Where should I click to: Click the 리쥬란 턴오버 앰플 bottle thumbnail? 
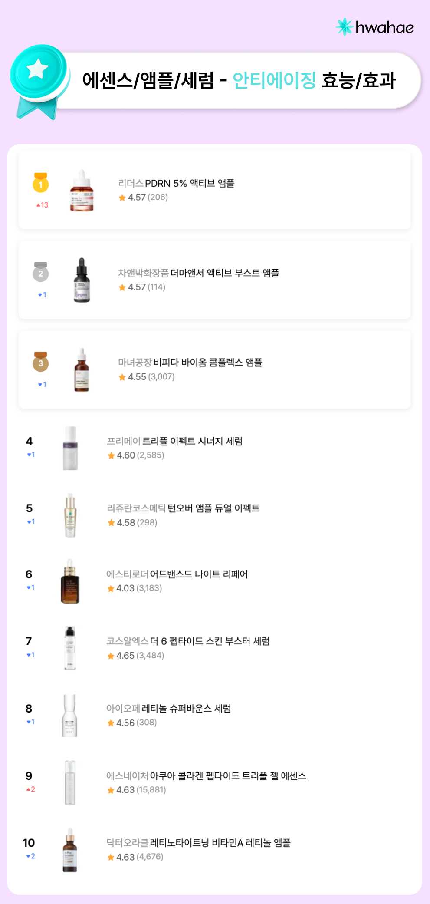point(70,515)
